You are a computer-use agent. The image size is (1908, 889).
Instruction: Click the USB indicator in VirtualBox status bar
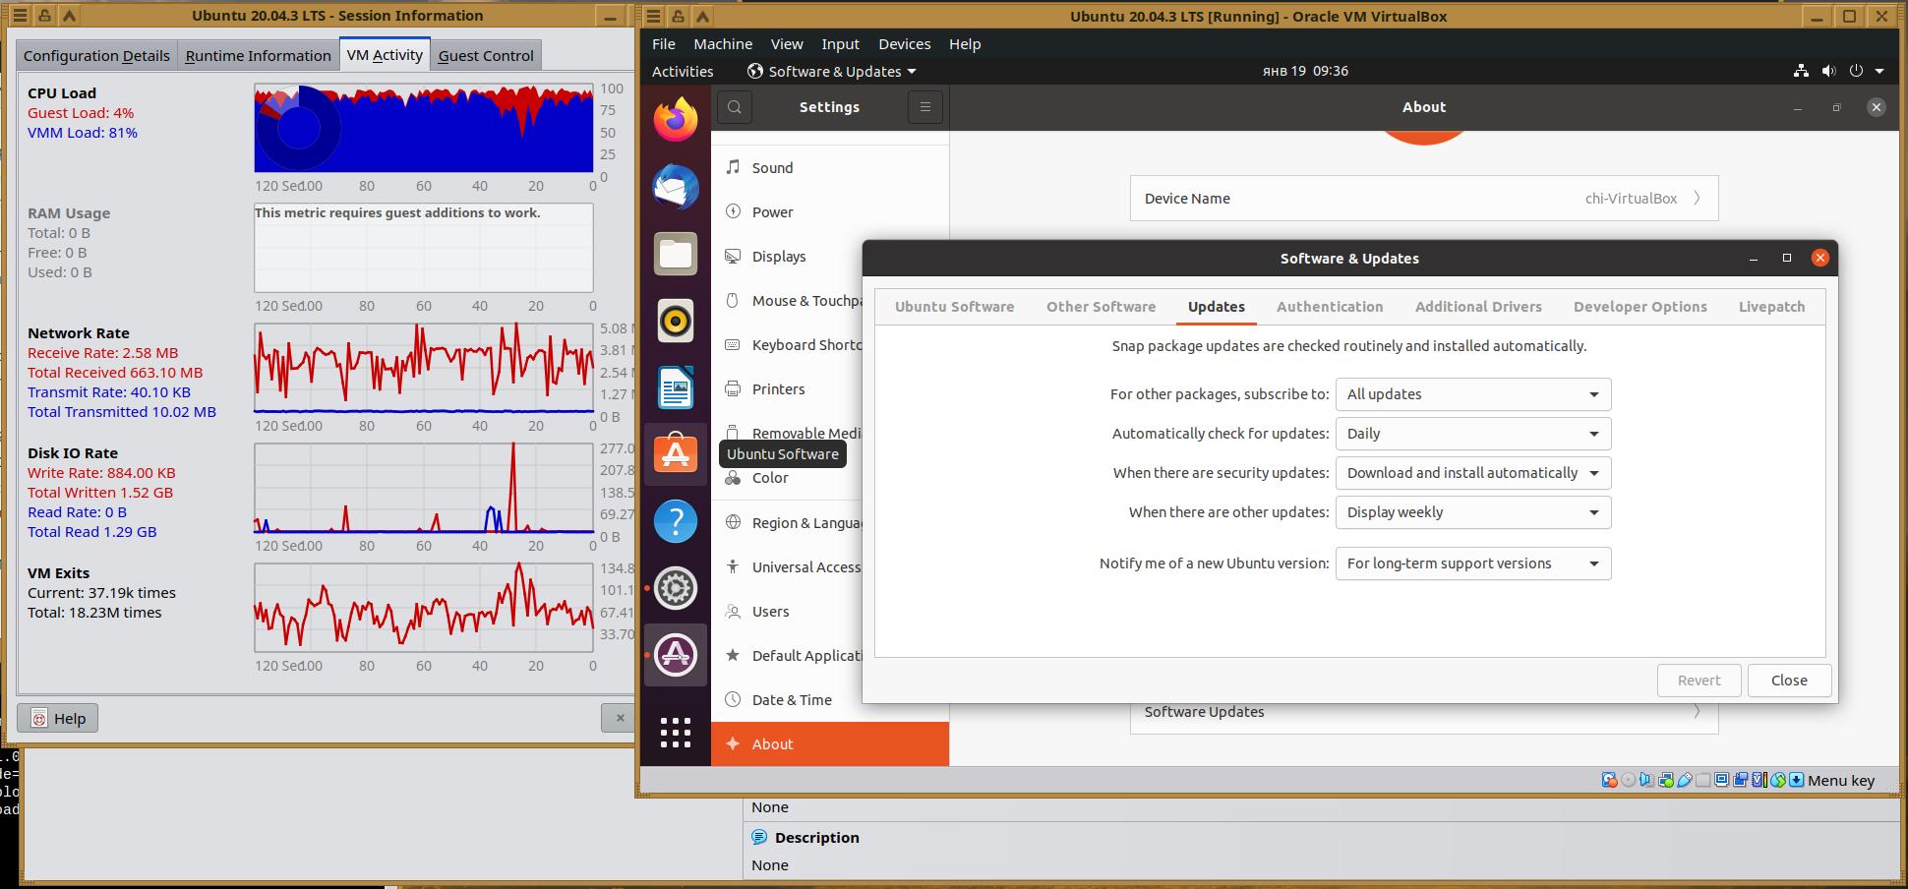[x=1685, y=780]
